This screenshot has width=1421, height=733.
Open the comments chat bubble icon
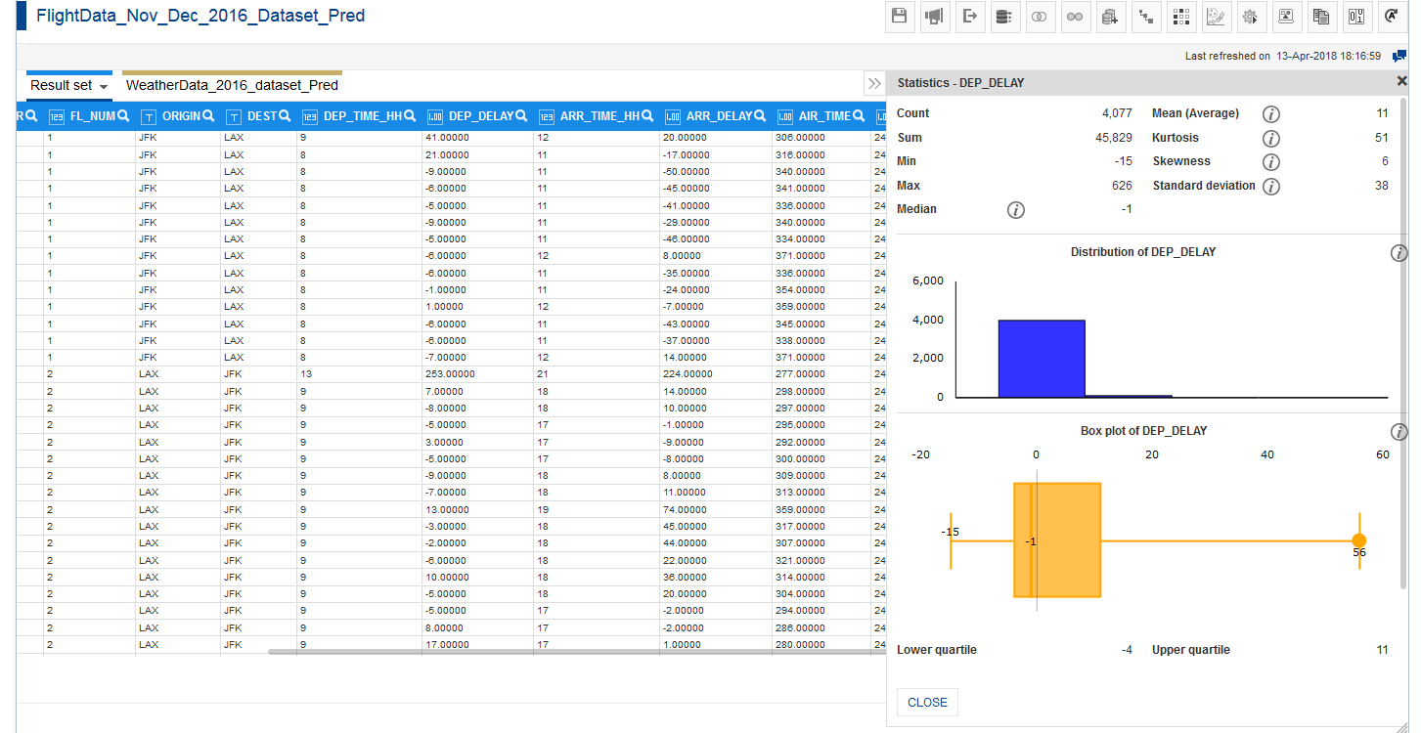point(1399,56)
